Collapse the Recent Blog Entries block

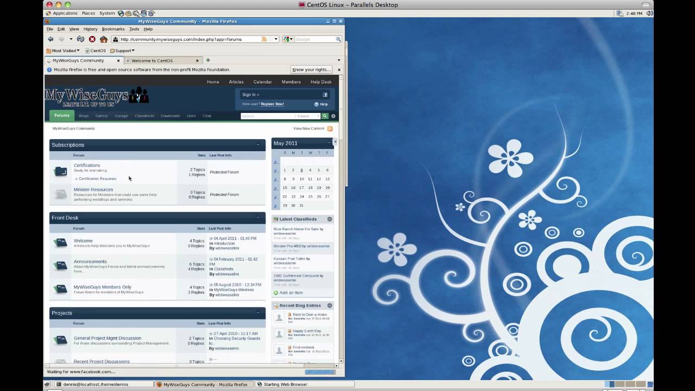(x=330, y=305)
